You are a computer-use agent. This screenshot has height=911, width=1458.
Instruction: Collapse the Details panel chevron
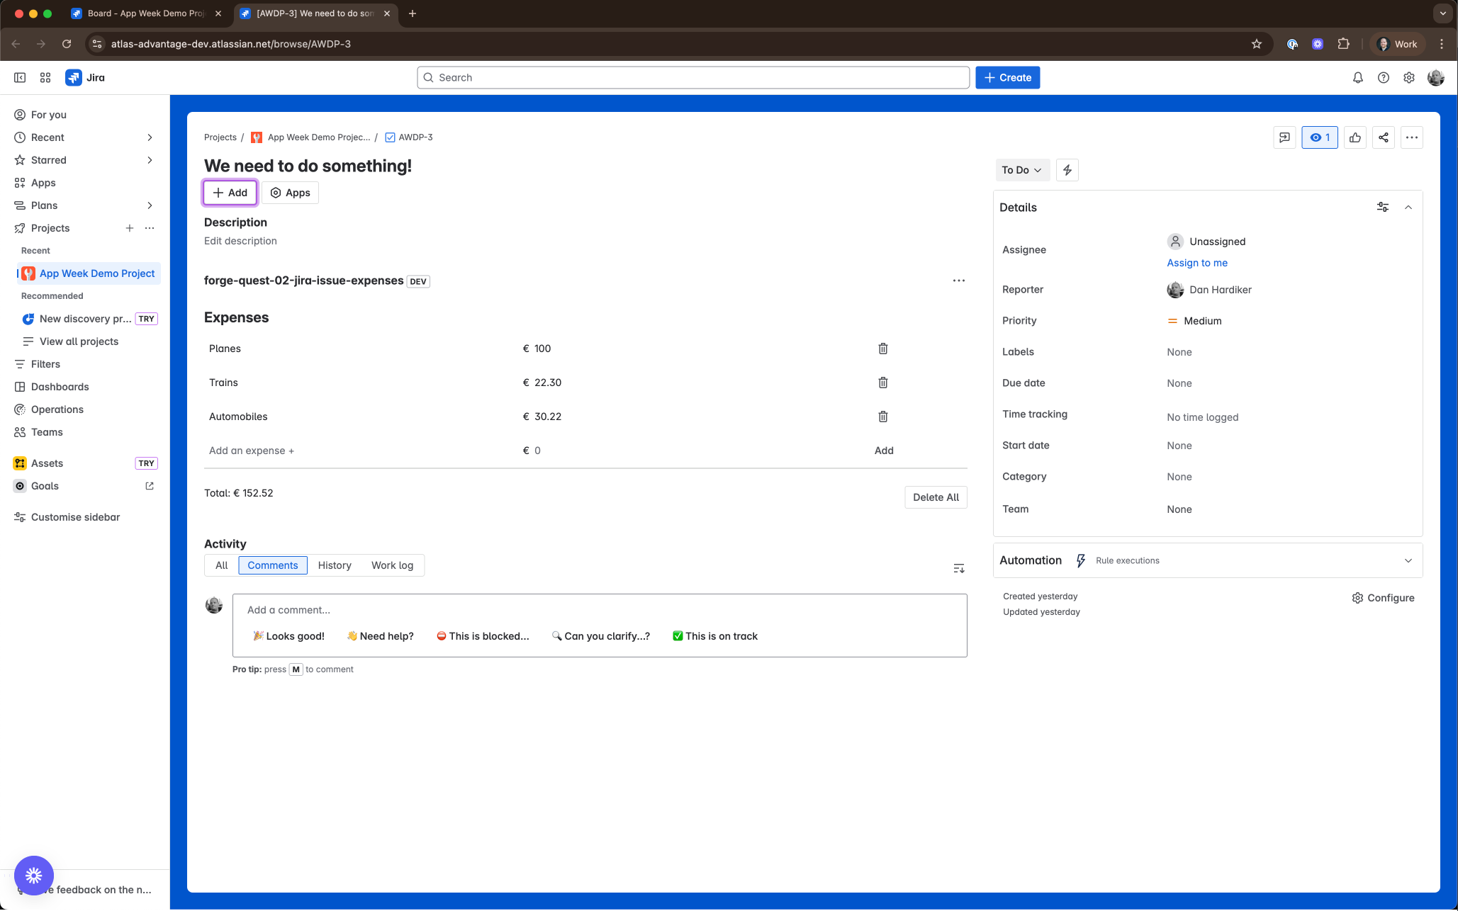[1408, 208]
